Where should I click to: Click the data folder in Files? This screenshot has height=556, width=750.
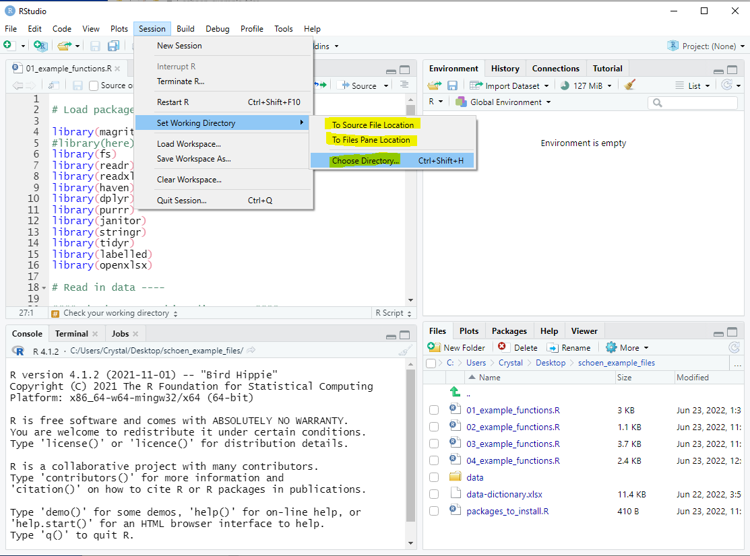tap(475, 477)
